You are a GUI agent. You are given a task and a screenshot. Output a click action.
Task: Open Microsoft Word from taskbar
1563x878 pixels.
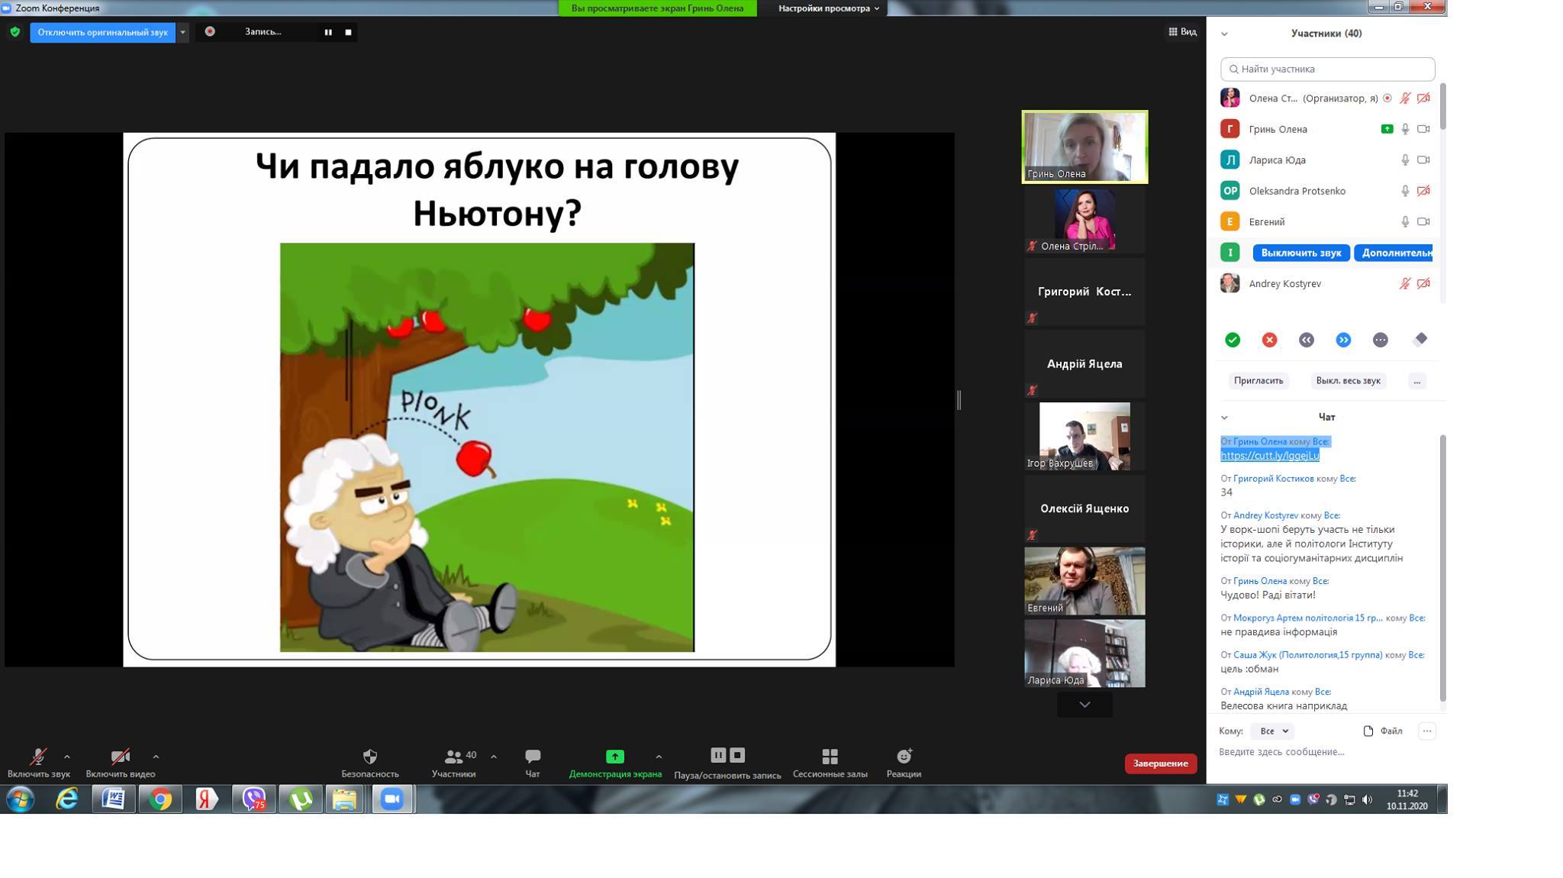click(114, 800)
